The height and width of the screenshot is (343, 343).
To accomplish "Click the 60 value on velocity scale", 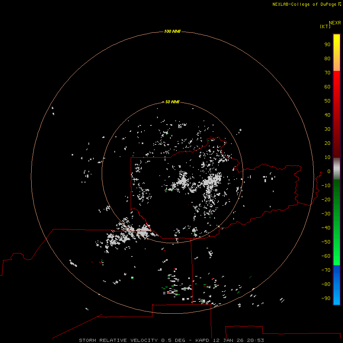I will 327,87.
